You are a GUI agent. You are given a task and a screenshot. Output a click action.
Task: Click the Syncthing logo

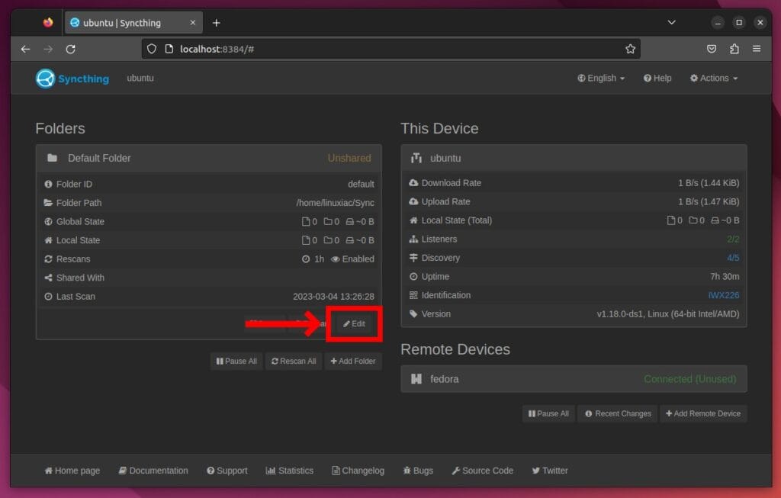coord(72,79)
